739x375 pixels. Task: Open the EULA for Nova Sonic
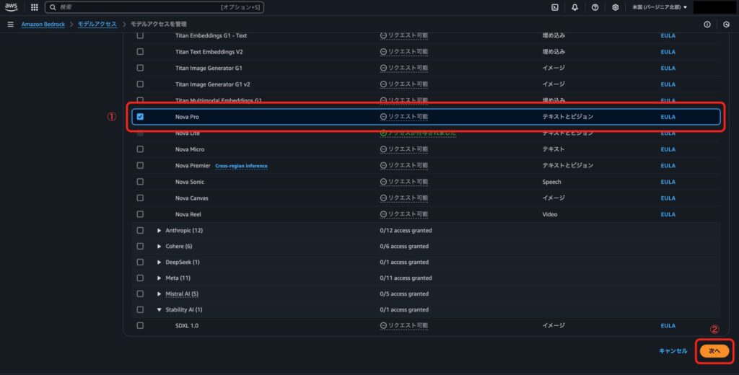pos(668,182)
